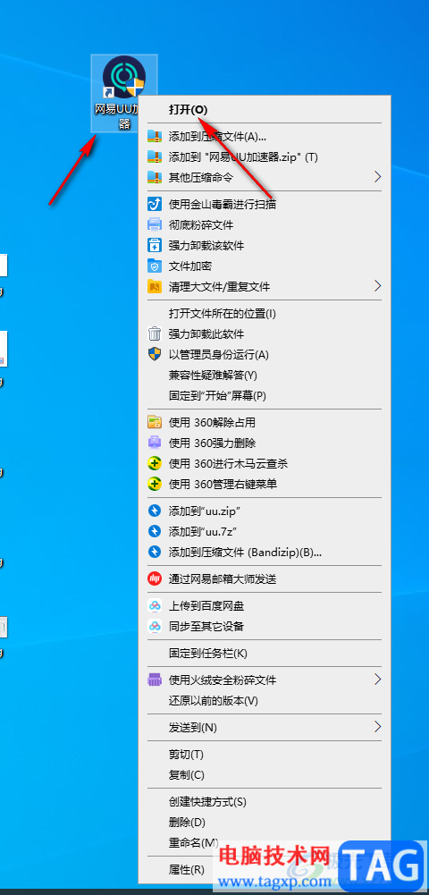Click the uninstall icon beside 强力卸载该软件
429x895 pixels.
click(x=155, y=246)
